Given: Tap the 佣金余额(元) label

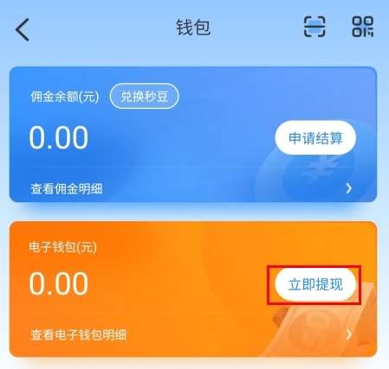Looking at the screenshot, I should [65, 97].
